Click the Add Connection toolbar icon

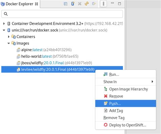73,4
